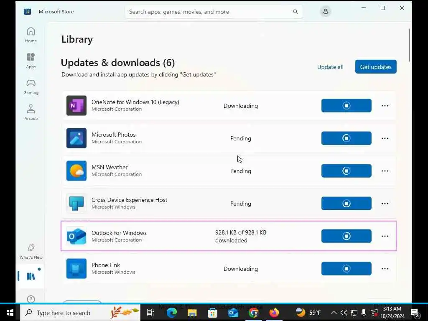Open Microsoft Store taskbar icon
The width and height of the screenshot is (428, 321).
coord(212,313)
